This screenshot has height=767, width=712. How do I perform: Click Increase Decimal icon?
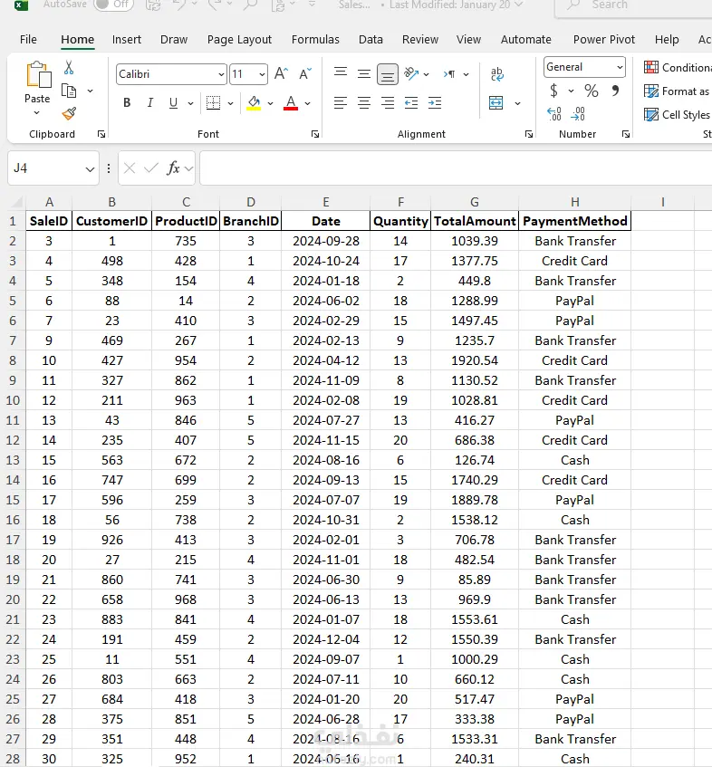click(554, 114)
